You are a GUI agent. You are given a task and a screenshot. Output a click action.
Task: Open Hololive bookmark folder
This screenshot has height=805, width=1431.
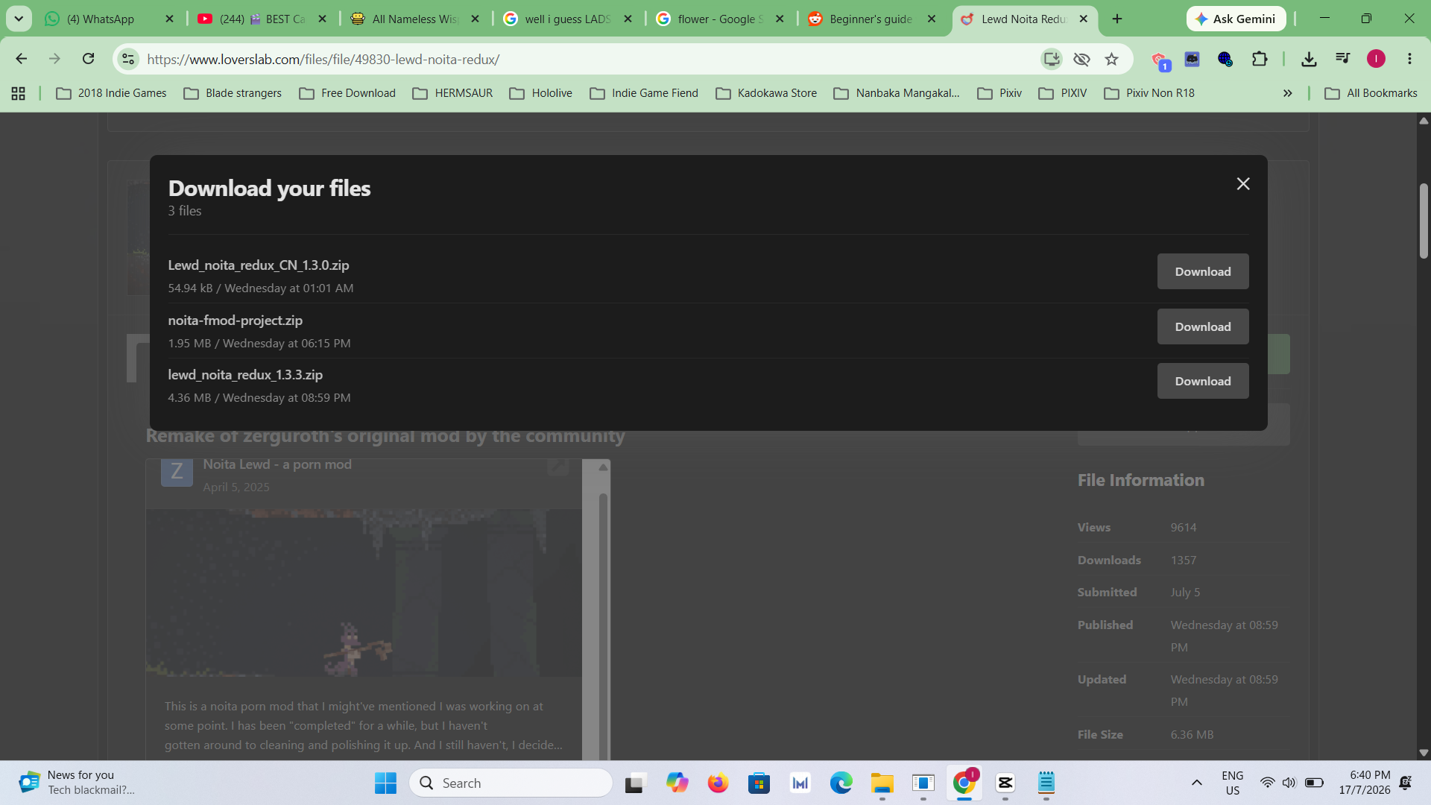point(542,93)
